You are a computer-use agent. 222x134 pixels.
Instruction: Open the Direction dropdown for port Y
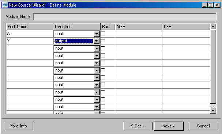[x=97, y=41]
